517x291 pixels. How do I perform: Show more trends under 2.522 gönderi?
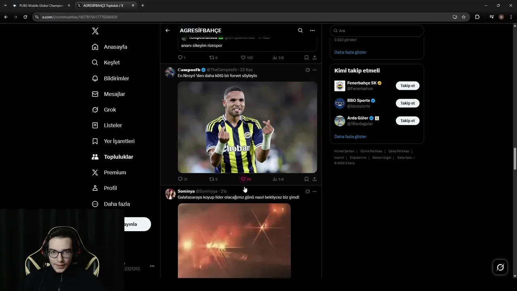coord(350,52)
